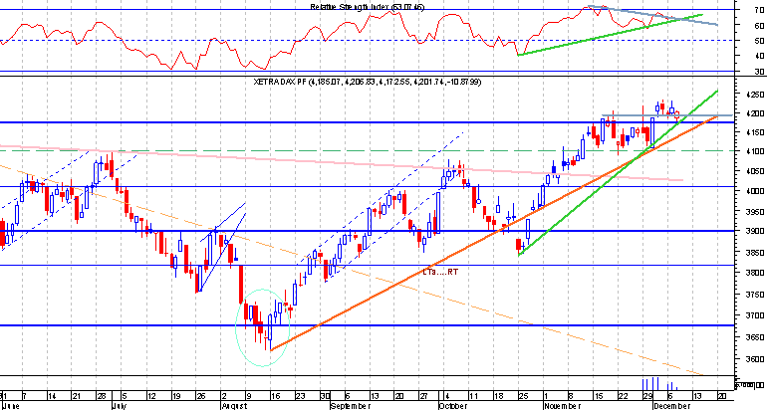Pick the 22 date label in November

coord(624,396)
